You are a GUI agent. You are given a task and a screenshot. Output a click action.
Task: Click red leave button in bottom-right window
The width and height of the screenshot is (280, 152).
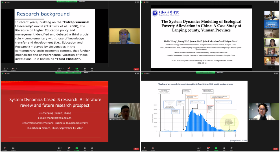pyautogui.click(x=275, y=149)
